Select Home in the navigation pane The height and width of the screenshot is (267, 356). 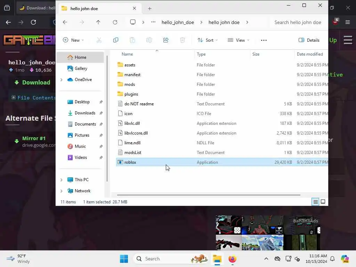(x=80, y=57)
